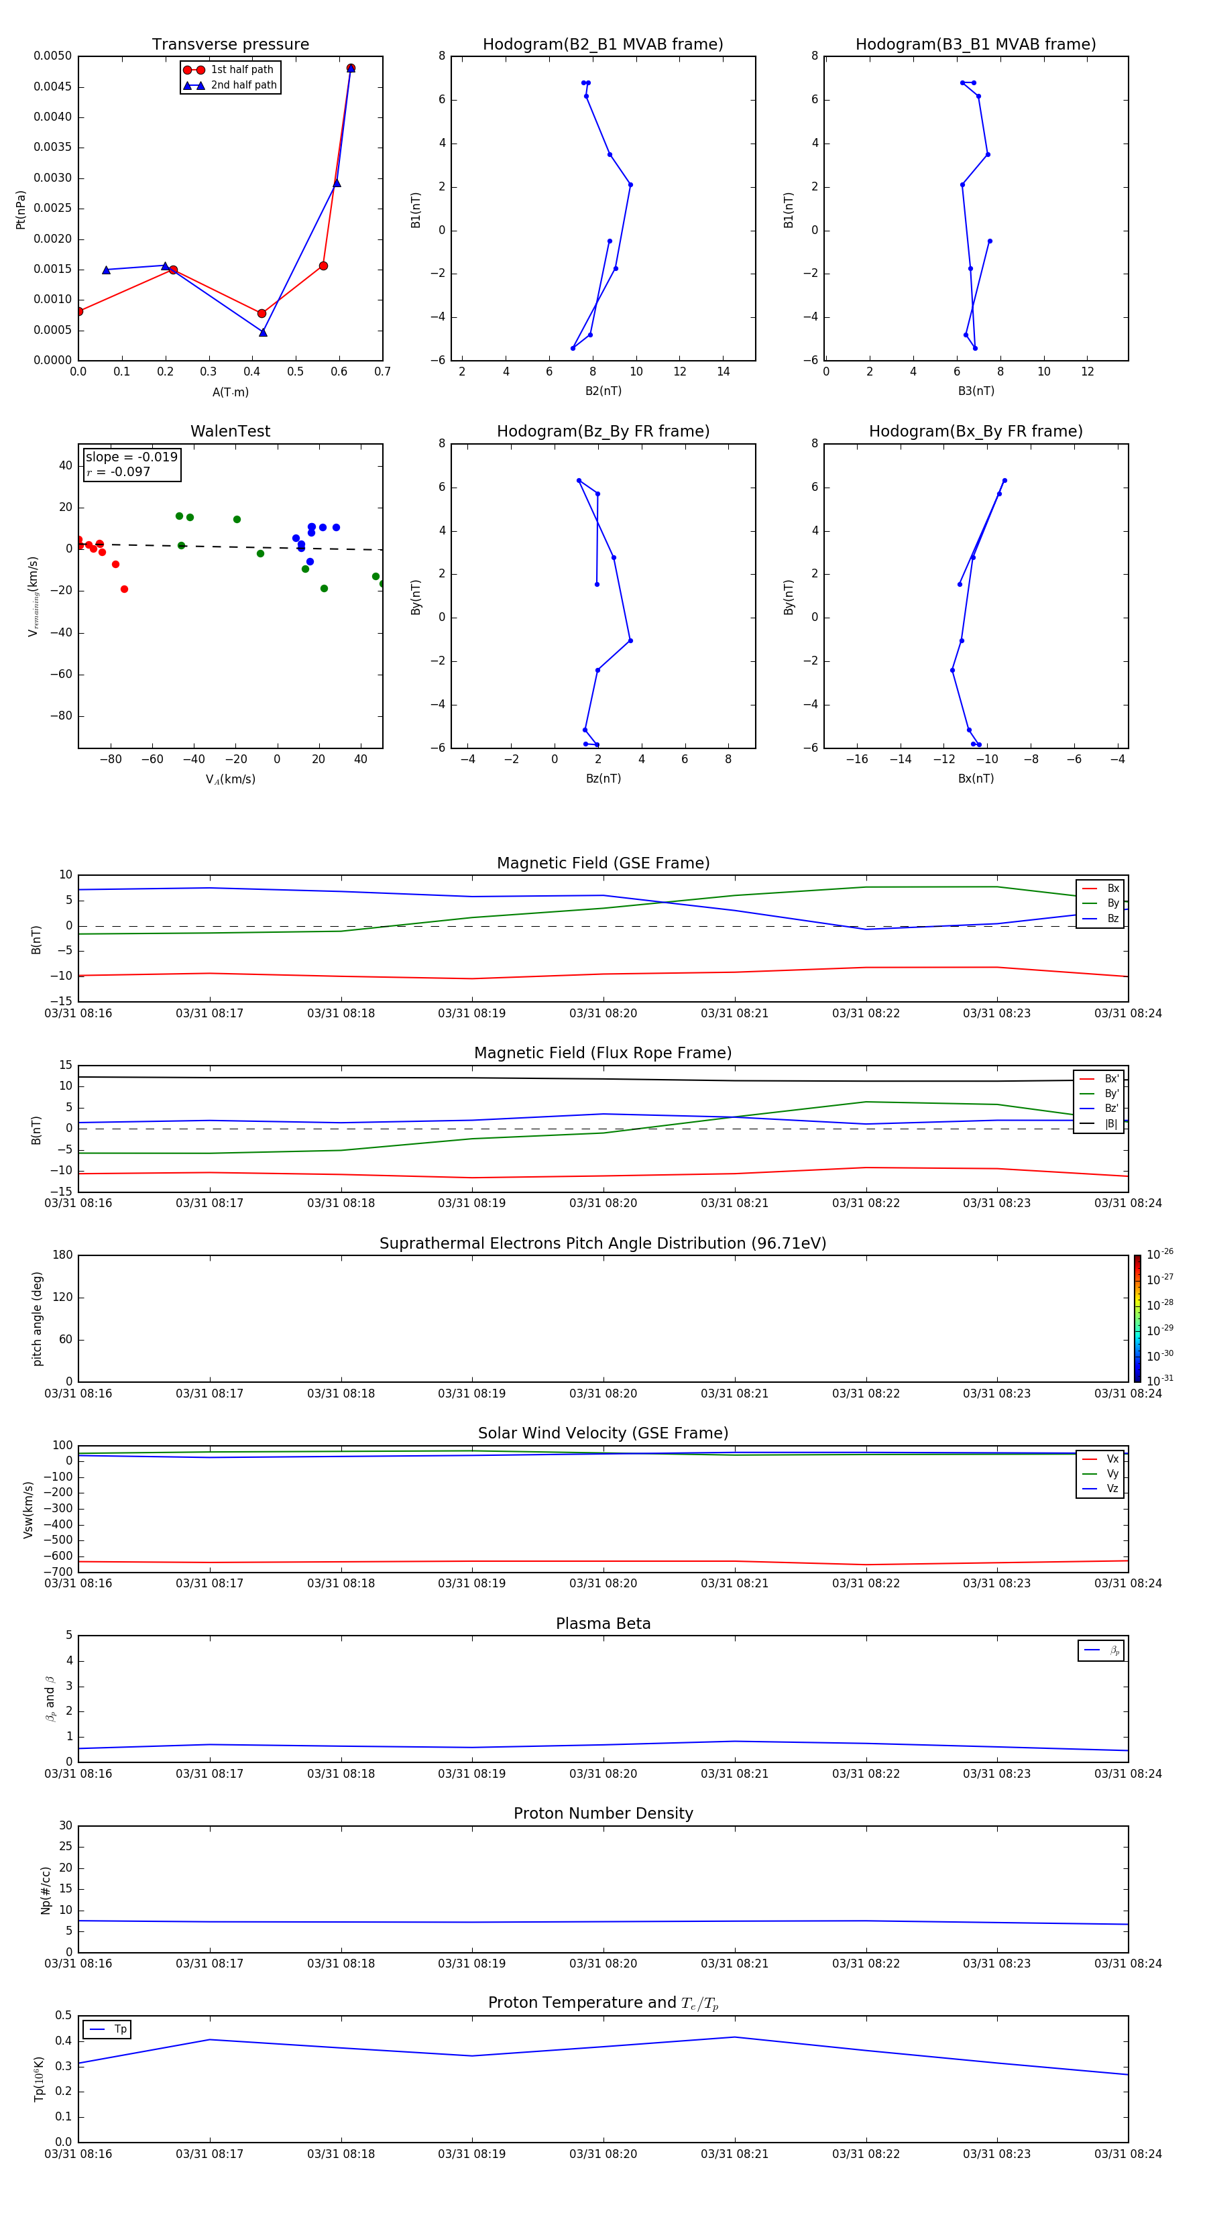Select the 180 tick on the pitch angle axis

[63, 1255]
